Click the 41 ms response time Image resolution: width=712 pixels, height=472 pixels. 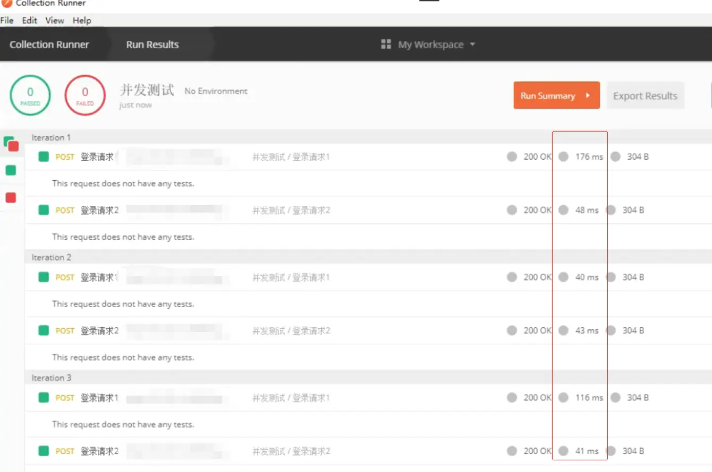(587, 451)
